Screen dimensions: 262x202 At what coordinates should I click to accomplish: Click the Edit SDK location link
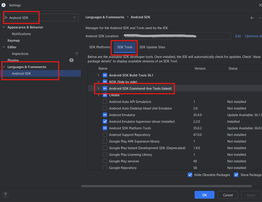click(238, 36)
